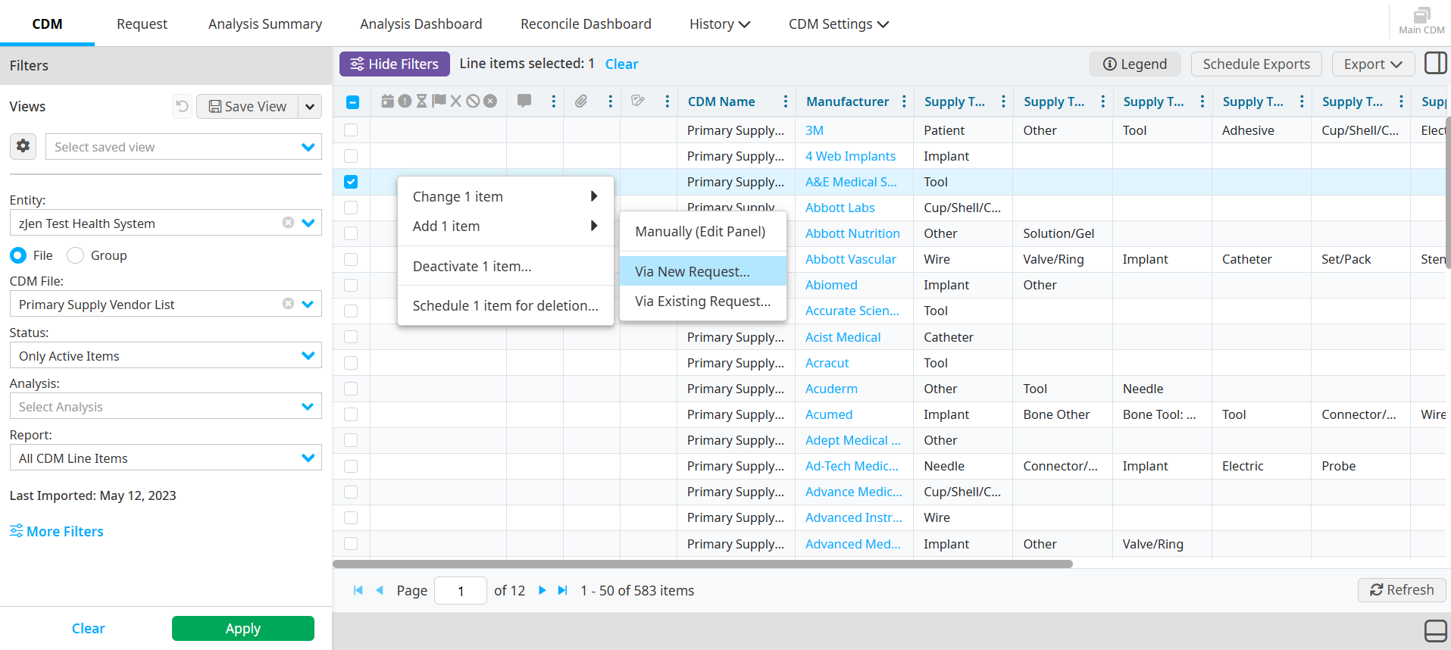Uncheck the selected A&E Medical row
Image resolution: width=1451 pixels, height=650 pixels.
tap(351, 182)
